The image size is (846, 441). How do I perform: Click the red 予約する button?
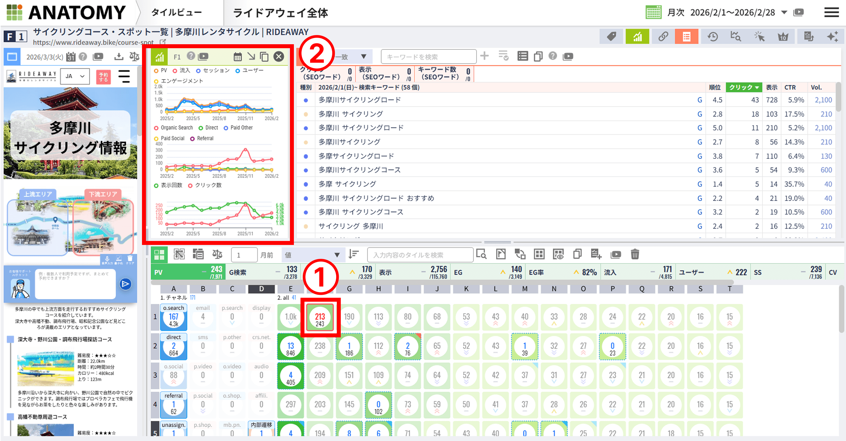(103, 77)
